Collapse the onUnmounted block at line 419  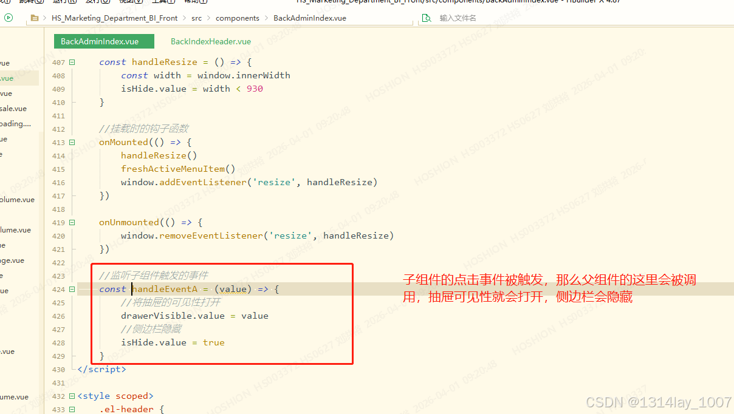tap(72, 222)
